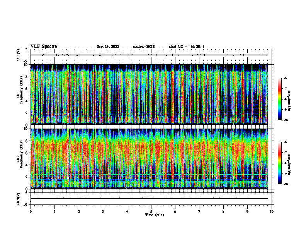The width and height of the screenshot is (306, 237).
Task: Click the '9' time-axis tick label
Action: click(x=247, y=211)
